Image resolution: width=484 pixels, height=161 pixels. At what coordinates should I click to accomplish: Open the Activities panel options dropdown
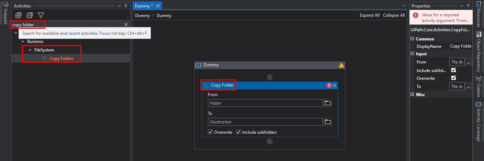[119, 6]
